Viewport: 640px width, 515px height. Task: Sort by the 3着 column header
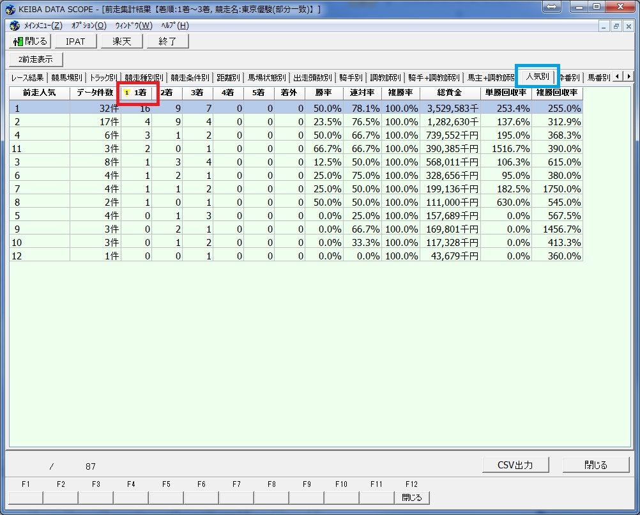tap(197, 93)
